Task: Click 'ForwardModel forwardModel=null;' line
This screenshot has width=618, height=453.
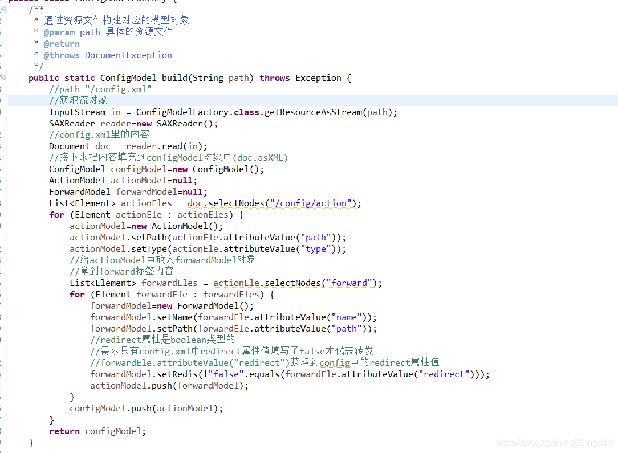Action: point(128,192)
